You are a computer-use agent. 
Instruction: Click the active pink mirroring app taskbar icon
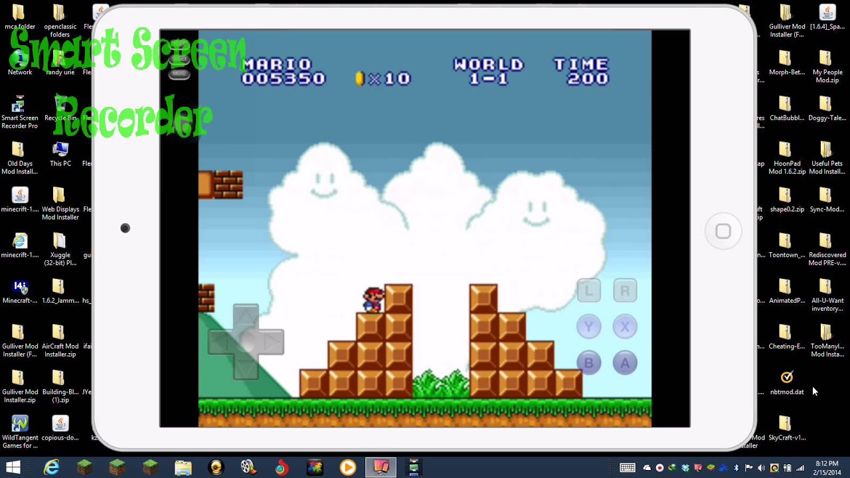click(x=381, y=467)
